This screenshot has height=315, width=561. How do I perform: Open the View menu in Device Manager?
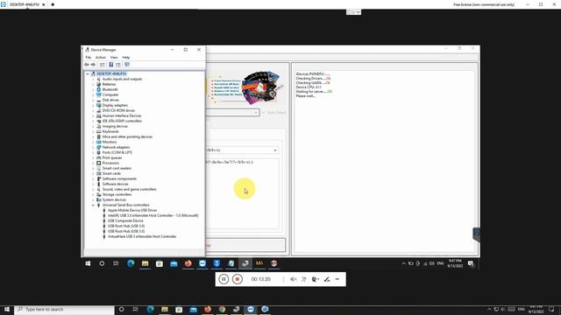point(114,58)
